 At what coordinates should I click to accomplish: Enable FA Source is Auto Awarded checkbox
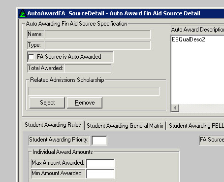tap(31, 57)
